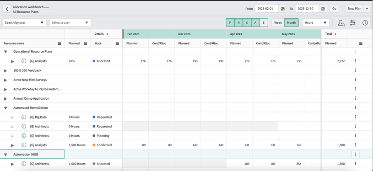This screenshot has width=373, height=171.
Task: Switch view to Month
Action: [x=292, y=23]
